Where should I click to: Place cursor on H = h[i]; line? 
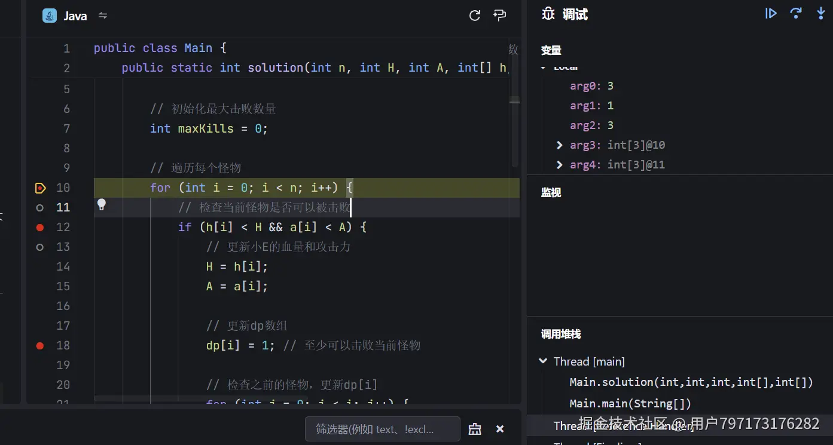point(237,267)
